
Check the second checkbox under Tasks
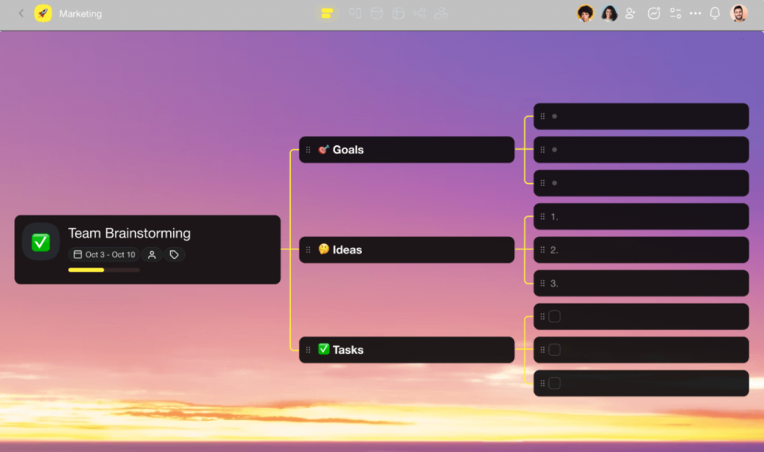[554, 350]
